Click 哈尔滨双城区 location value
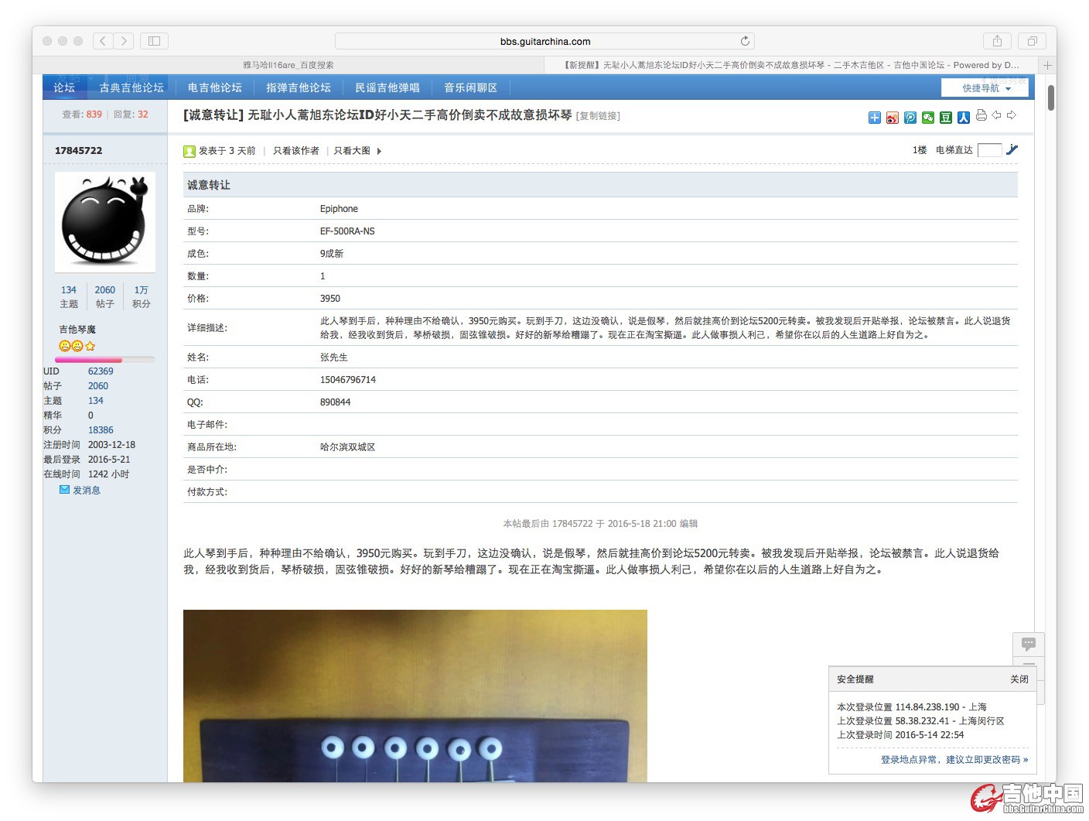Image resolution: width=1089 pixels, height=821 pixels. (347, 447)
